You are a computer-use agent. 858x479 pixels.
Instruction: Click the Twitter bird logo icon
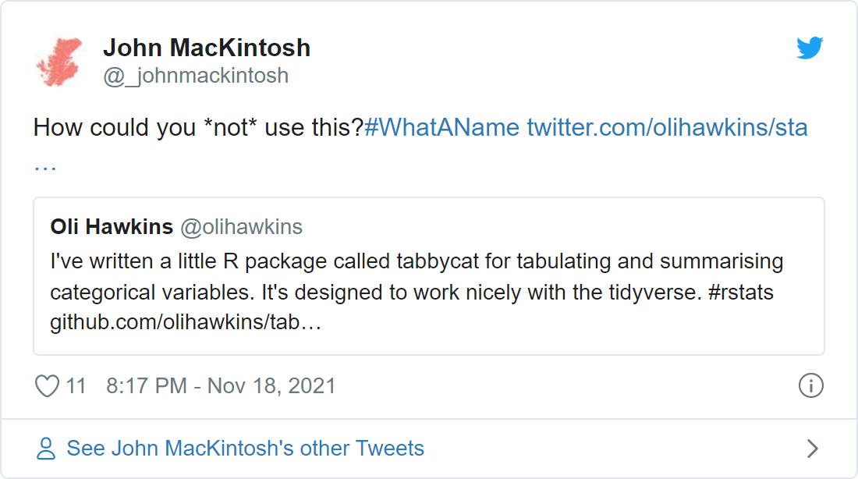pos(810,48)
